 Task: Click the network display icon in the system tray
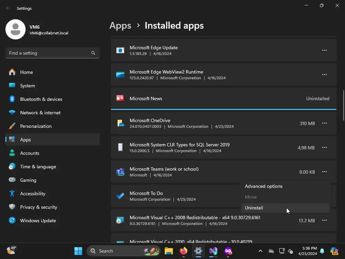tap(282, 251)
